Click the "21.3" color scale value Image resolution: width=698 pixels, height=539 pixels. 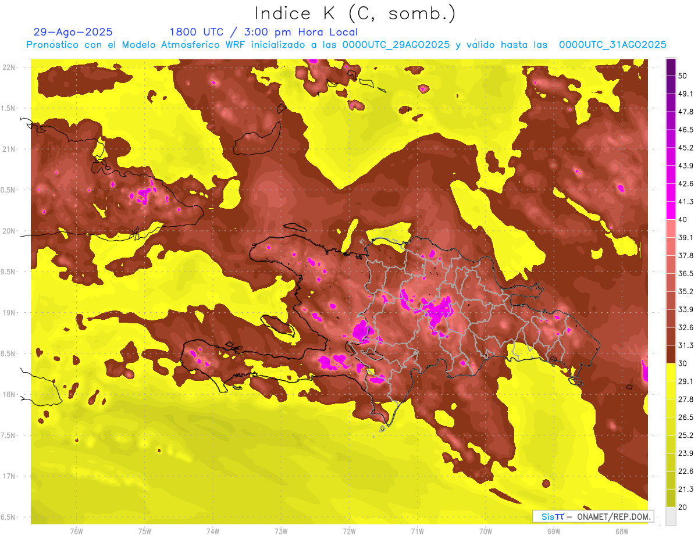[685, 490]
